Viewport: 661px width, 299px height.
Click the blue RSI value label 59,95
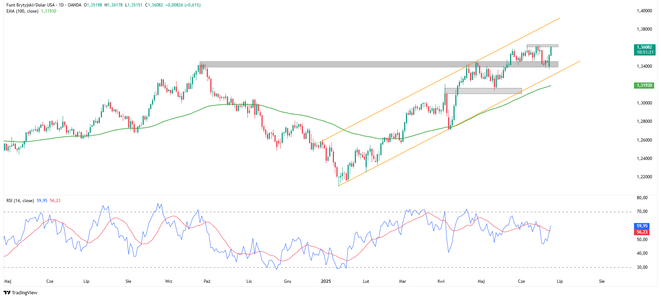tap(642, 226)
